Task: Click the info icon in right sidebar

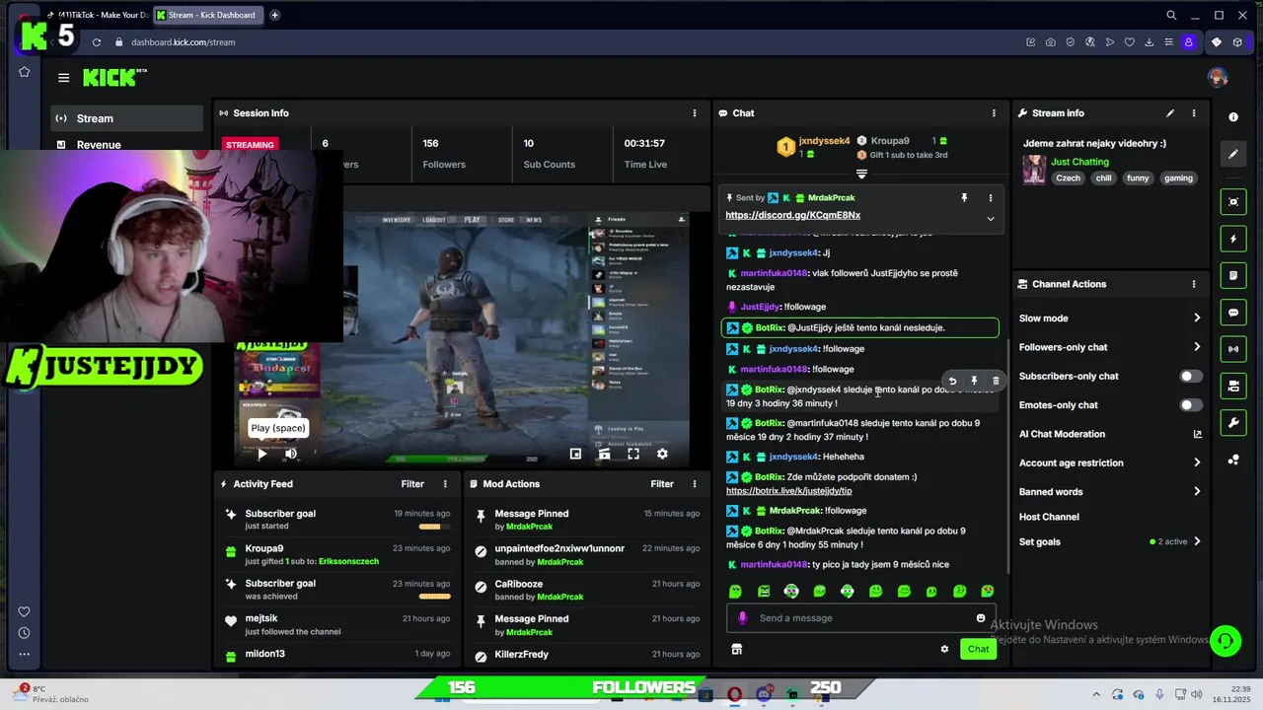Action: [1233, 117]
